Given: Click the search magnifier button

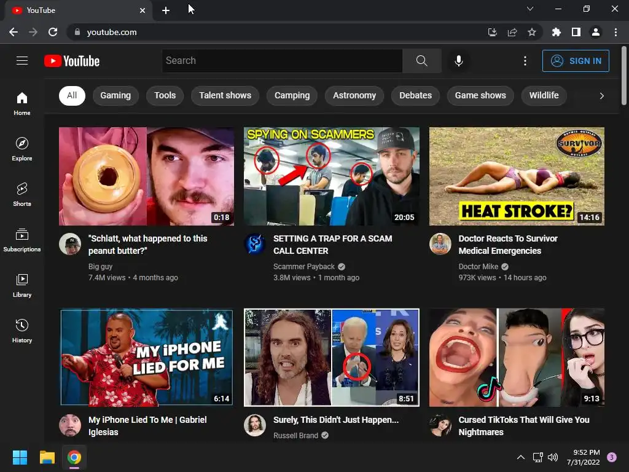Looking at the screenshot, I should (x=421, y=61).
